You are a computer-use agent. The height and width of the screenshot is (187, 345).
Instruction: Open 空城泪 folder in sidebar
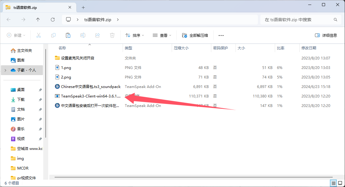point(26,148)
